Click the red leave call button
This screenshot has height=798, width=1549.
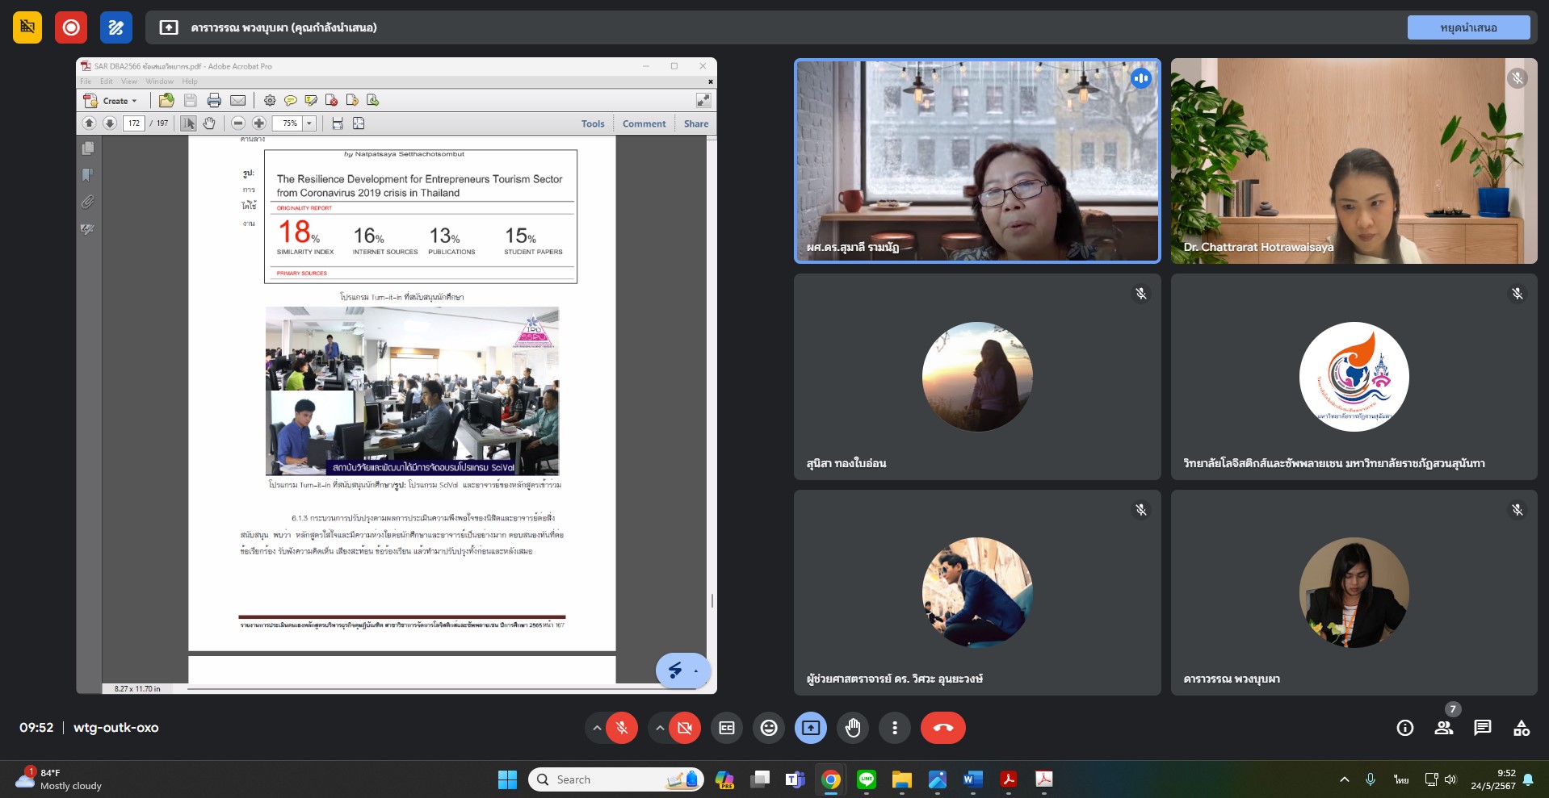[942, 728]
